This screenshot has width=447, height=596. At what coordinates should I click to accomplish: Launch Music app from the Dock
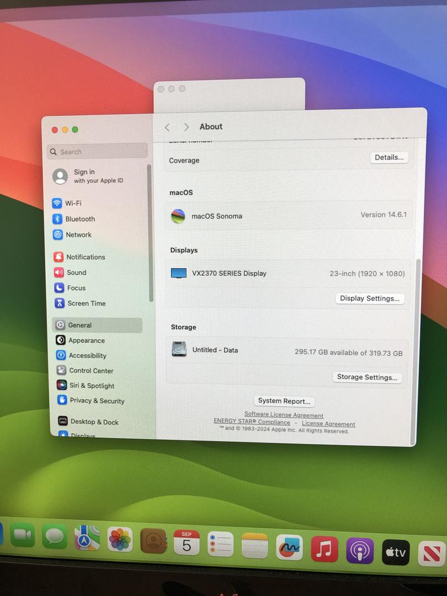pos(324,549)
